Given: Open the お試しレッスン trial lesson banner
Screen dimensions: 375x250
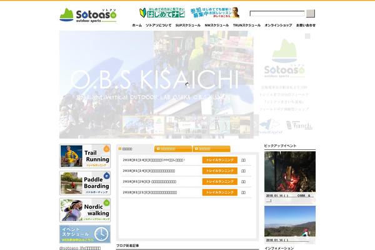Looking at the screenshot, I should pyautogui.click(x=215, y=12).
